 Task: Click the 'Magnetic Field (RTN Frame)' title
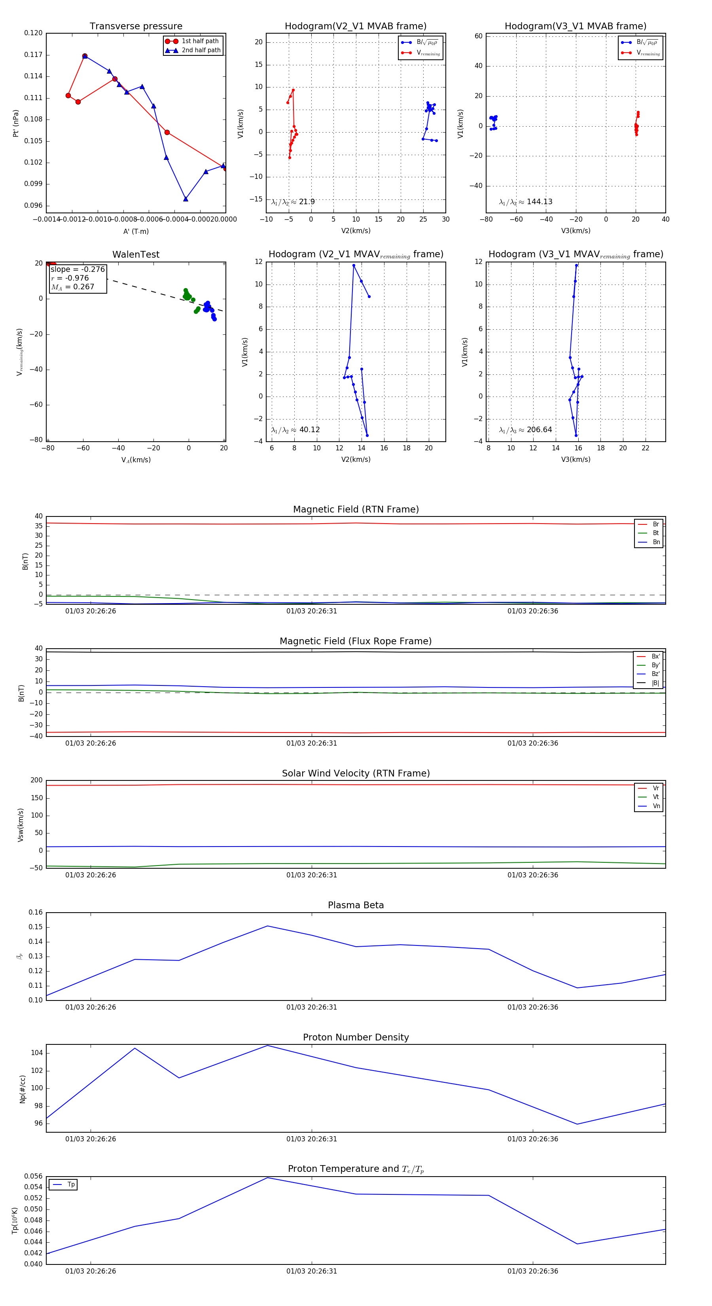click(356, 509)
